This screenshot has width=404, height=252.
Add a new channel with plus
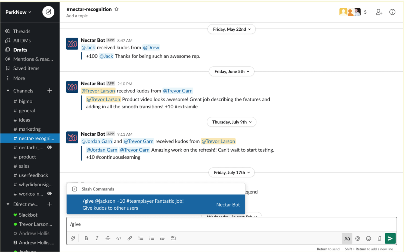click(x=50, y=91)
